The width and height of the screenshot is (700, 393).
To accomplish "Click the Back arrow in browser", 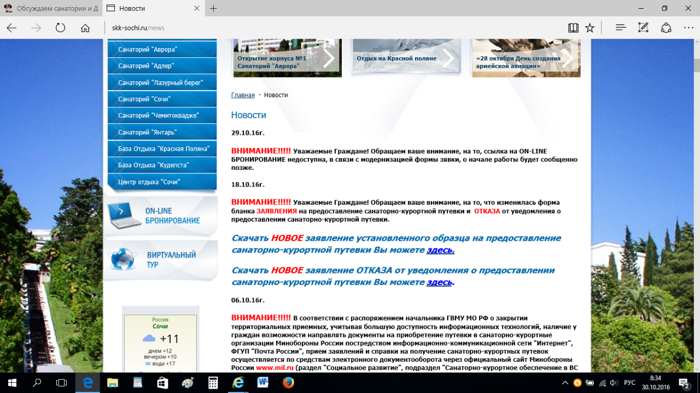I will (x=11, y=28).
